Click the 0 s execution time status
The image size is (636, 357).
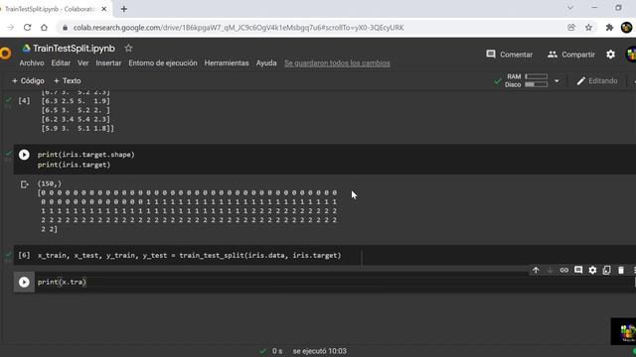(x=277, y=351)
